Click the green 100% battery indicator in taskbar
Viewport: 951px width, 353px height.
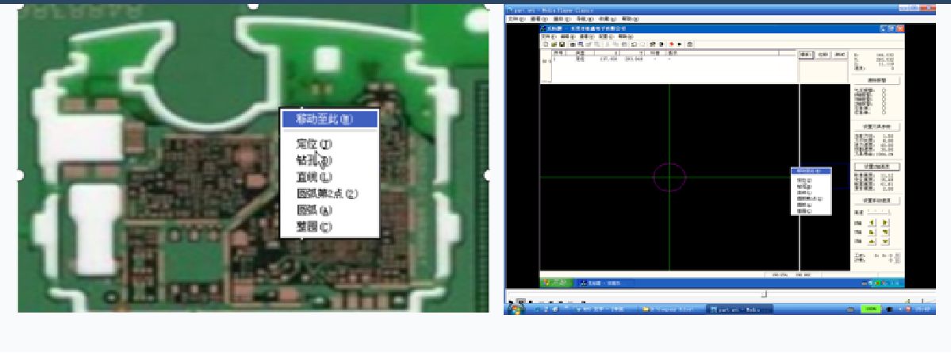click(870, 309)
